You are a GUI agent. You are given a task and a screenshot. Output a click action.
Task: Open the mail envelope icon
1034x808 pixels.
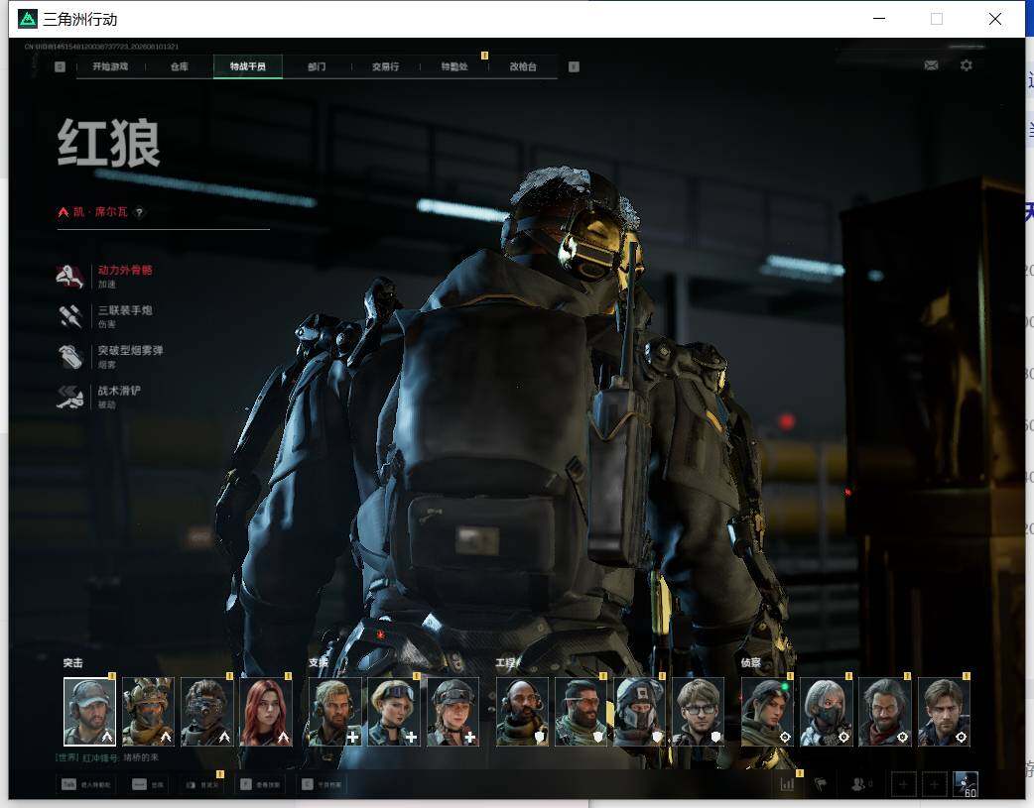[931, 65]
